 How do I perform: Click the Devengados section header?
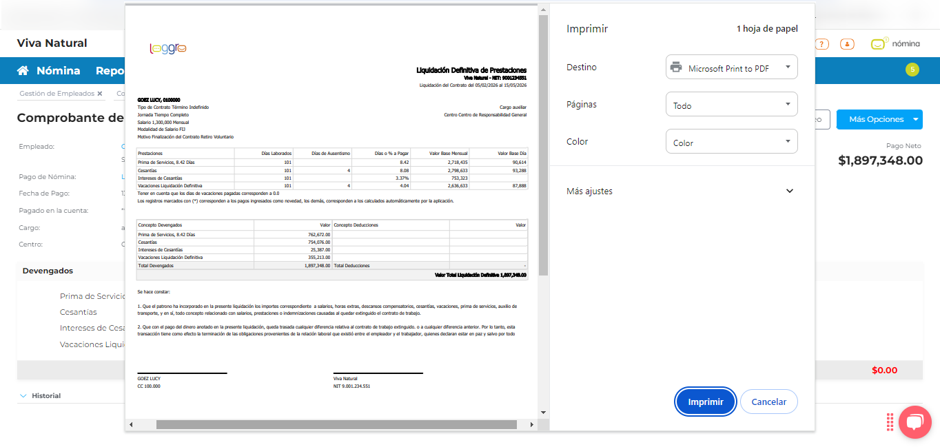(x=48, y=271)
